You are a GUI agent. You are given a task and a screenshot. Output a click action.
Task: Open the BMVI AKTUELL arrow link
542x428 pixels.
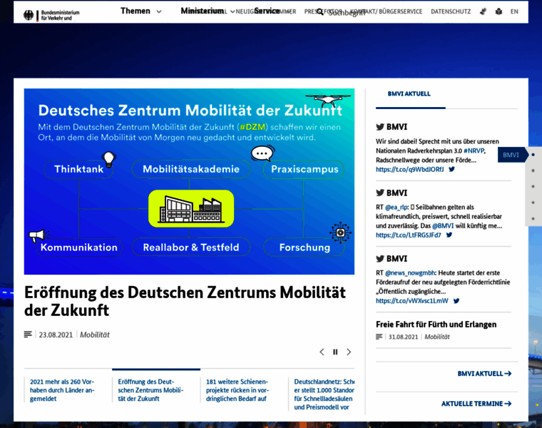click(x=484, y=373)
